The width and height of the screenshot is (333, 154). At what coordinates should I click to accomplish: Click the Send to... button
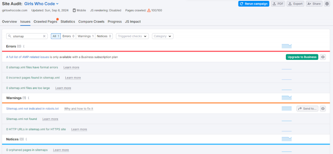tap(307, 109)
